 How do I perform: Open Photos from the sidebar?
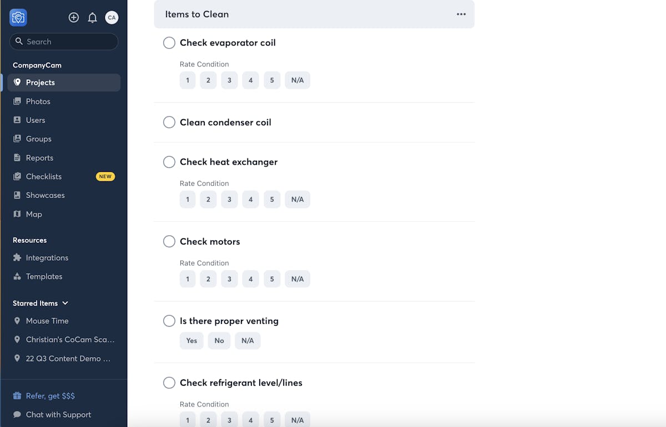point(38,101)
